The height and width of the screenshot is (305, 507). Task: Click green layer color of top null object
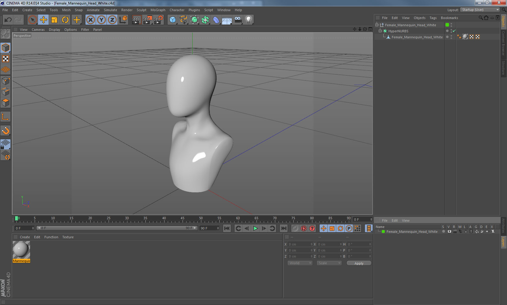click(447, 25)
